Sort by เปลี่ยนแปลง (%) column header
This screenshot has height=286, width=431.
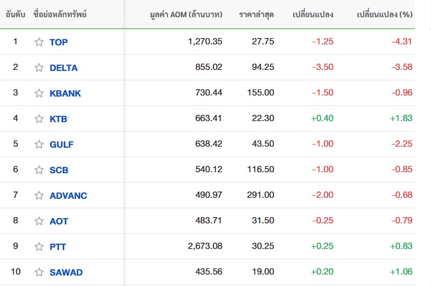pyautogui.click(x=385, y=14)
